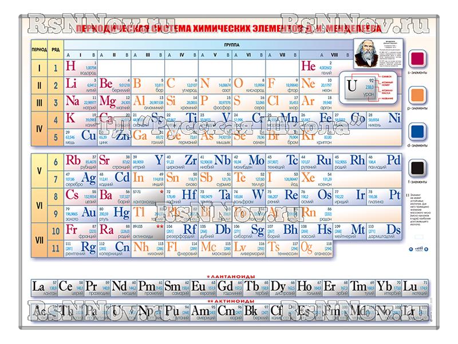Select the berkelium Bk cell
Viewport: 458px width, 344px height.
pos(256,312)
